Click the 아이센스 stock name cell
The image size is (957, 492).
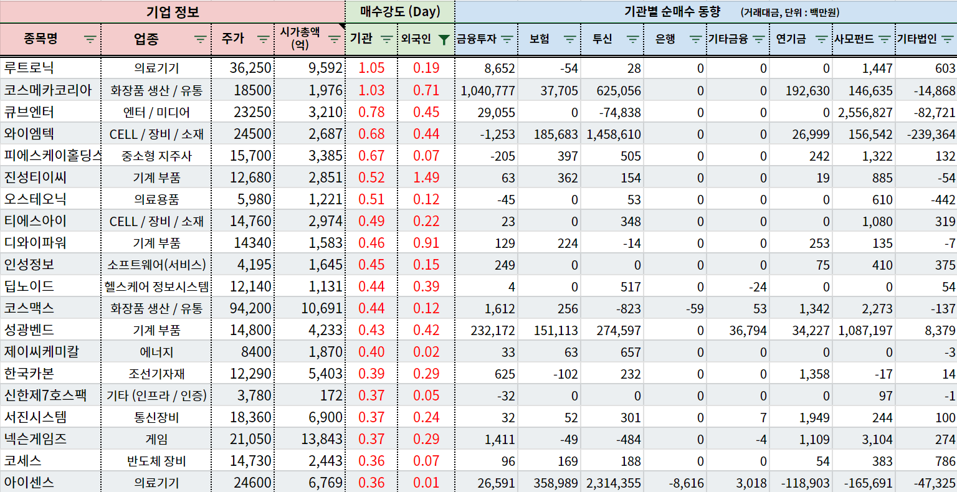point(50,482)
